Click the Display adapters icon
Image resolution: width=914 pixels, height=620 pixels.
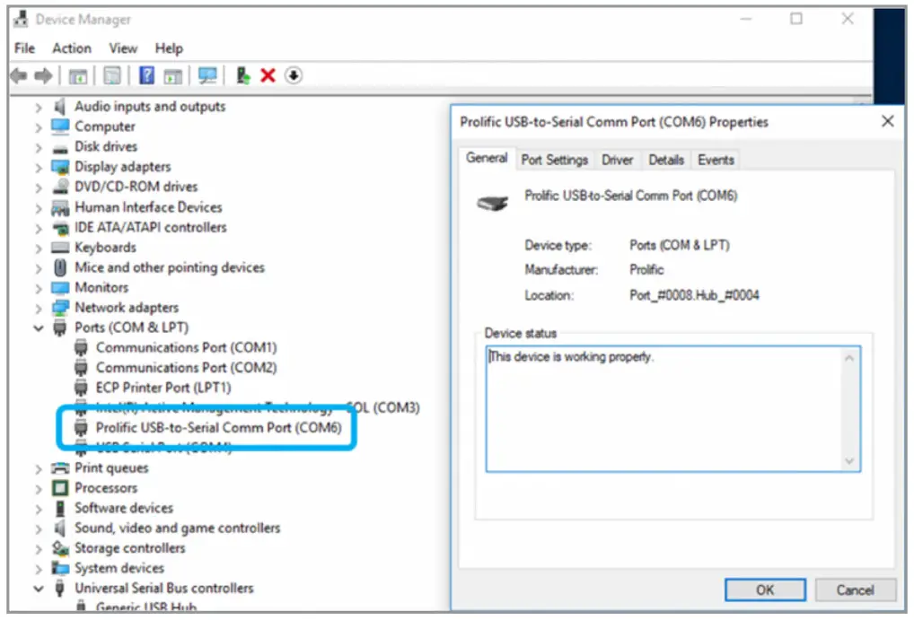(60, 167)
